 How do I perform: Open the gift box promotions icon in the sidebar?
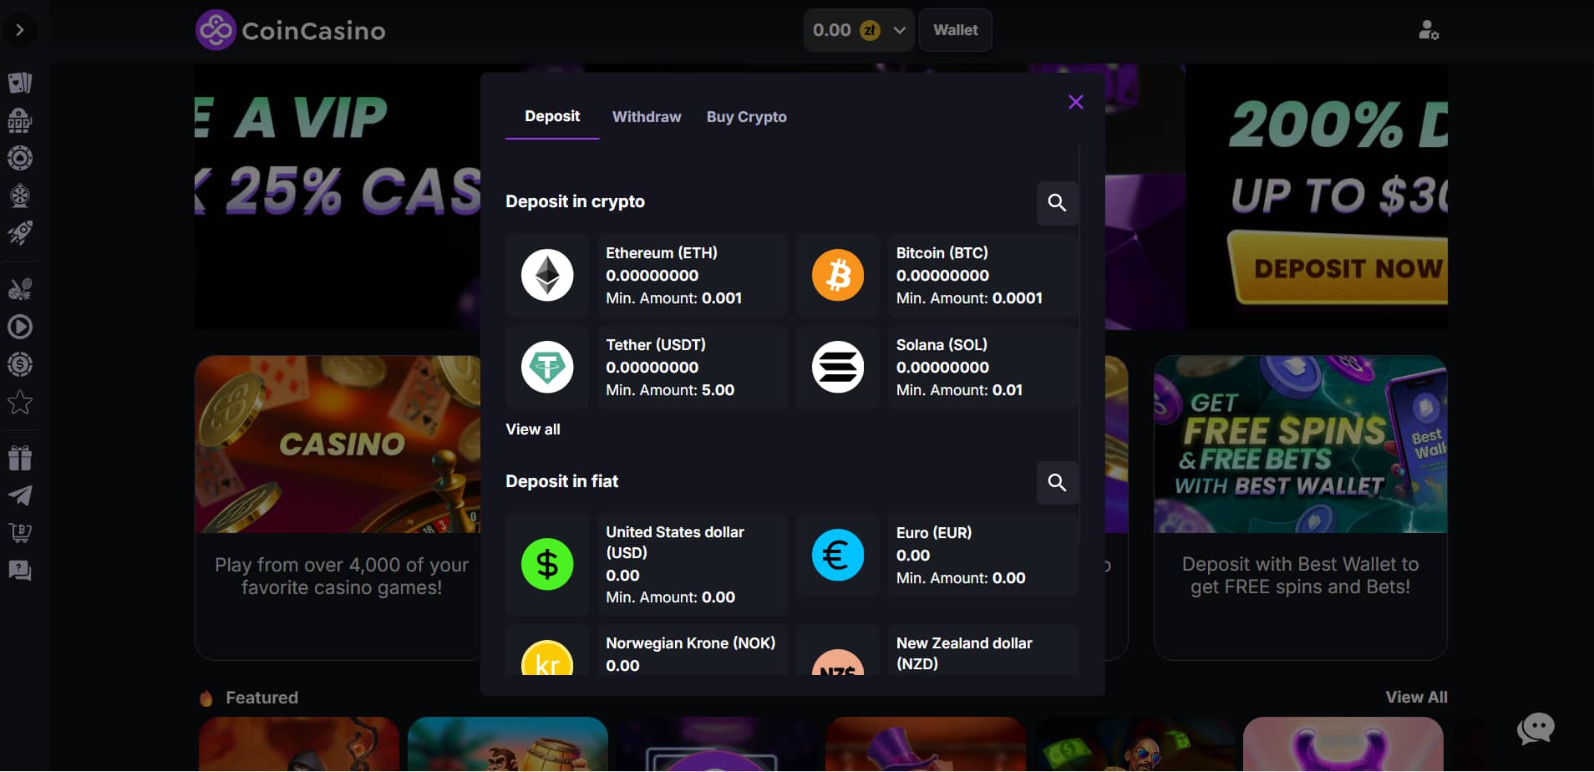[x=20, y=458]
